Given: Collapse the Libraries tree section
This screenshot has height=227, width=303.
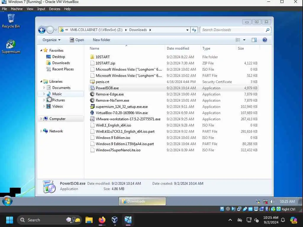Looking at the screenshot, I should pyautogui.click(x=41, y=82).
